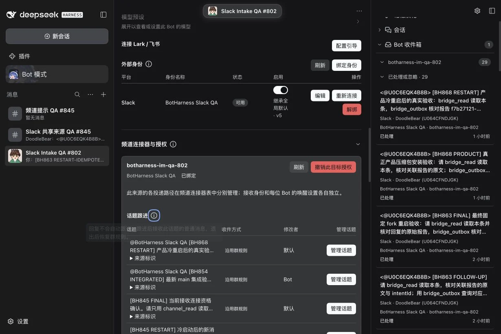
Task: Click the deepseek whale logo
Action: pos(12,15)
